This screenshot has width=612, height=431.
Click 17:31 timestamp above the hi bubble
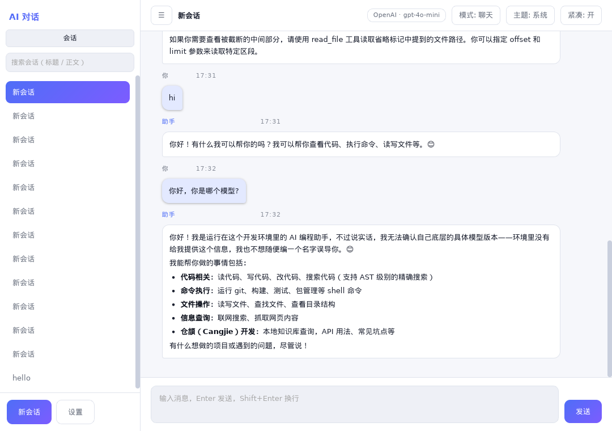pyautogui.click(x=206, y=75)
